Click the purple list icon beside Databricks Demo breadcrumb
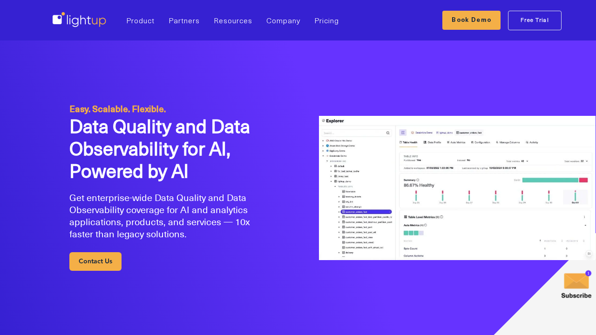The image size is (596, 335). (x=403, y=133)
